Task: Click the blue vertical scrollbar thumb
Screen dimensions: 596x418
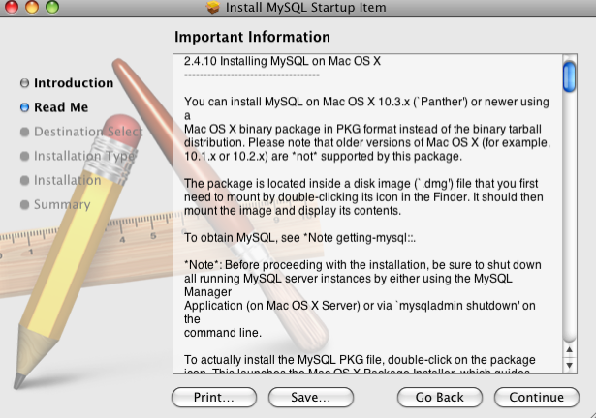Action: click(x=569, y=75)
